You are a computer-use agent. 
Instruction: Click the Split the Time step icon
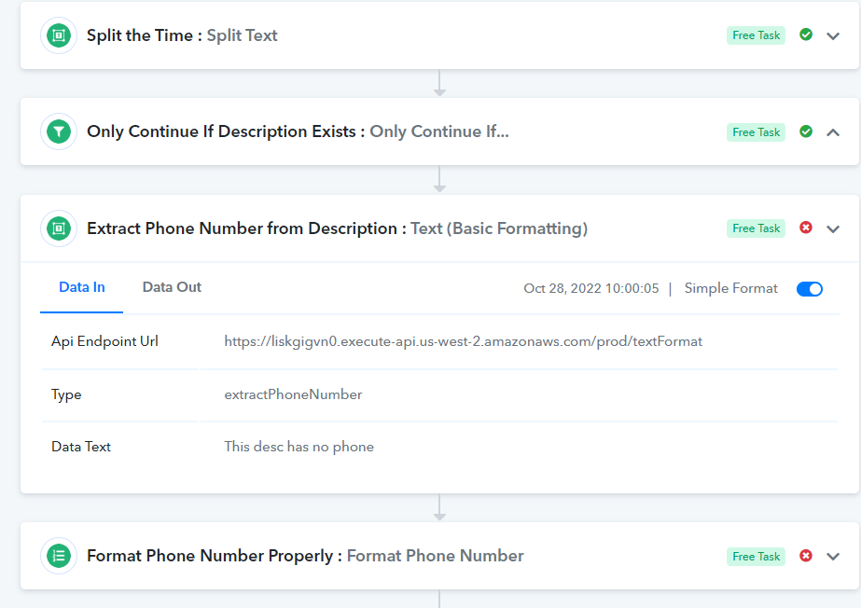click(x=59, y=35)
